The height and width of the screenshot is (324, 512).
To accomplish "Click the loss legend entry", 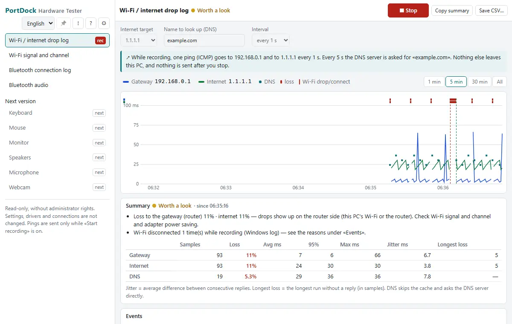I will point(287,81).
